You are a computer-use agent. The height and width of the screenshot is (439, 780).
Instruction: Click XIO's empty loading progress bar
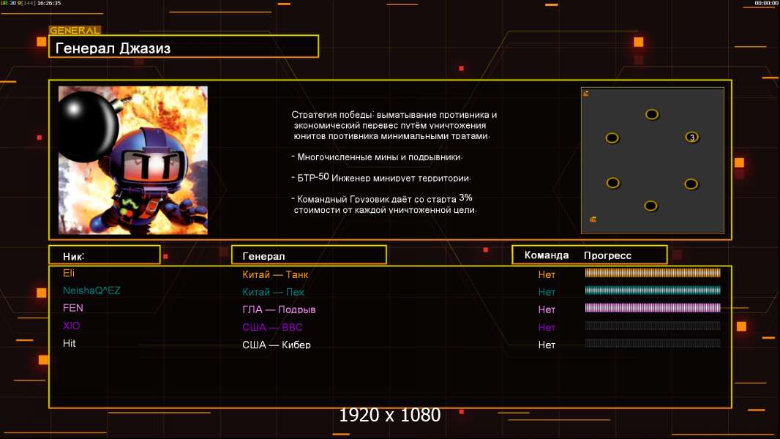tap(653, 326)
